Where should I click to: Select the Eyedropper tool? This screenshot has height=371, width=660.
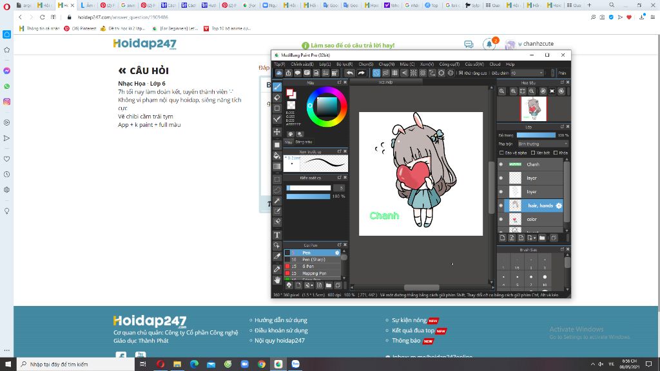click(x=277, y=269)
